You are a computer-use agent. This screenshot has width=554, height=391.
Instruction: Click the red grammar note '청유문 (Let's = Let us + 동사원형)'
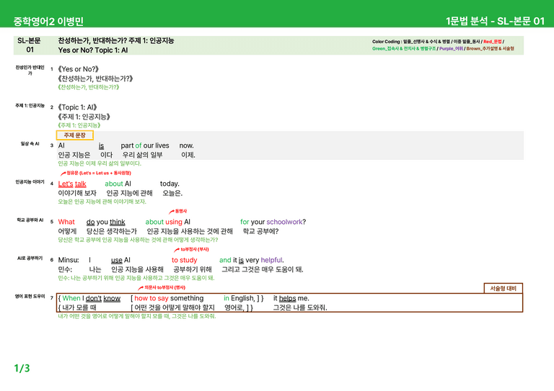pyautogui.click(x=99, y=173)
